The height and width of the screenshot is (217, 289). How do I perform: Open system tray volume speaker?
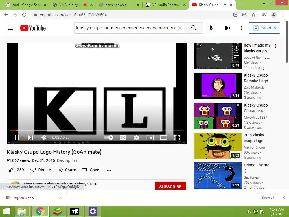(x=249, y=212)
